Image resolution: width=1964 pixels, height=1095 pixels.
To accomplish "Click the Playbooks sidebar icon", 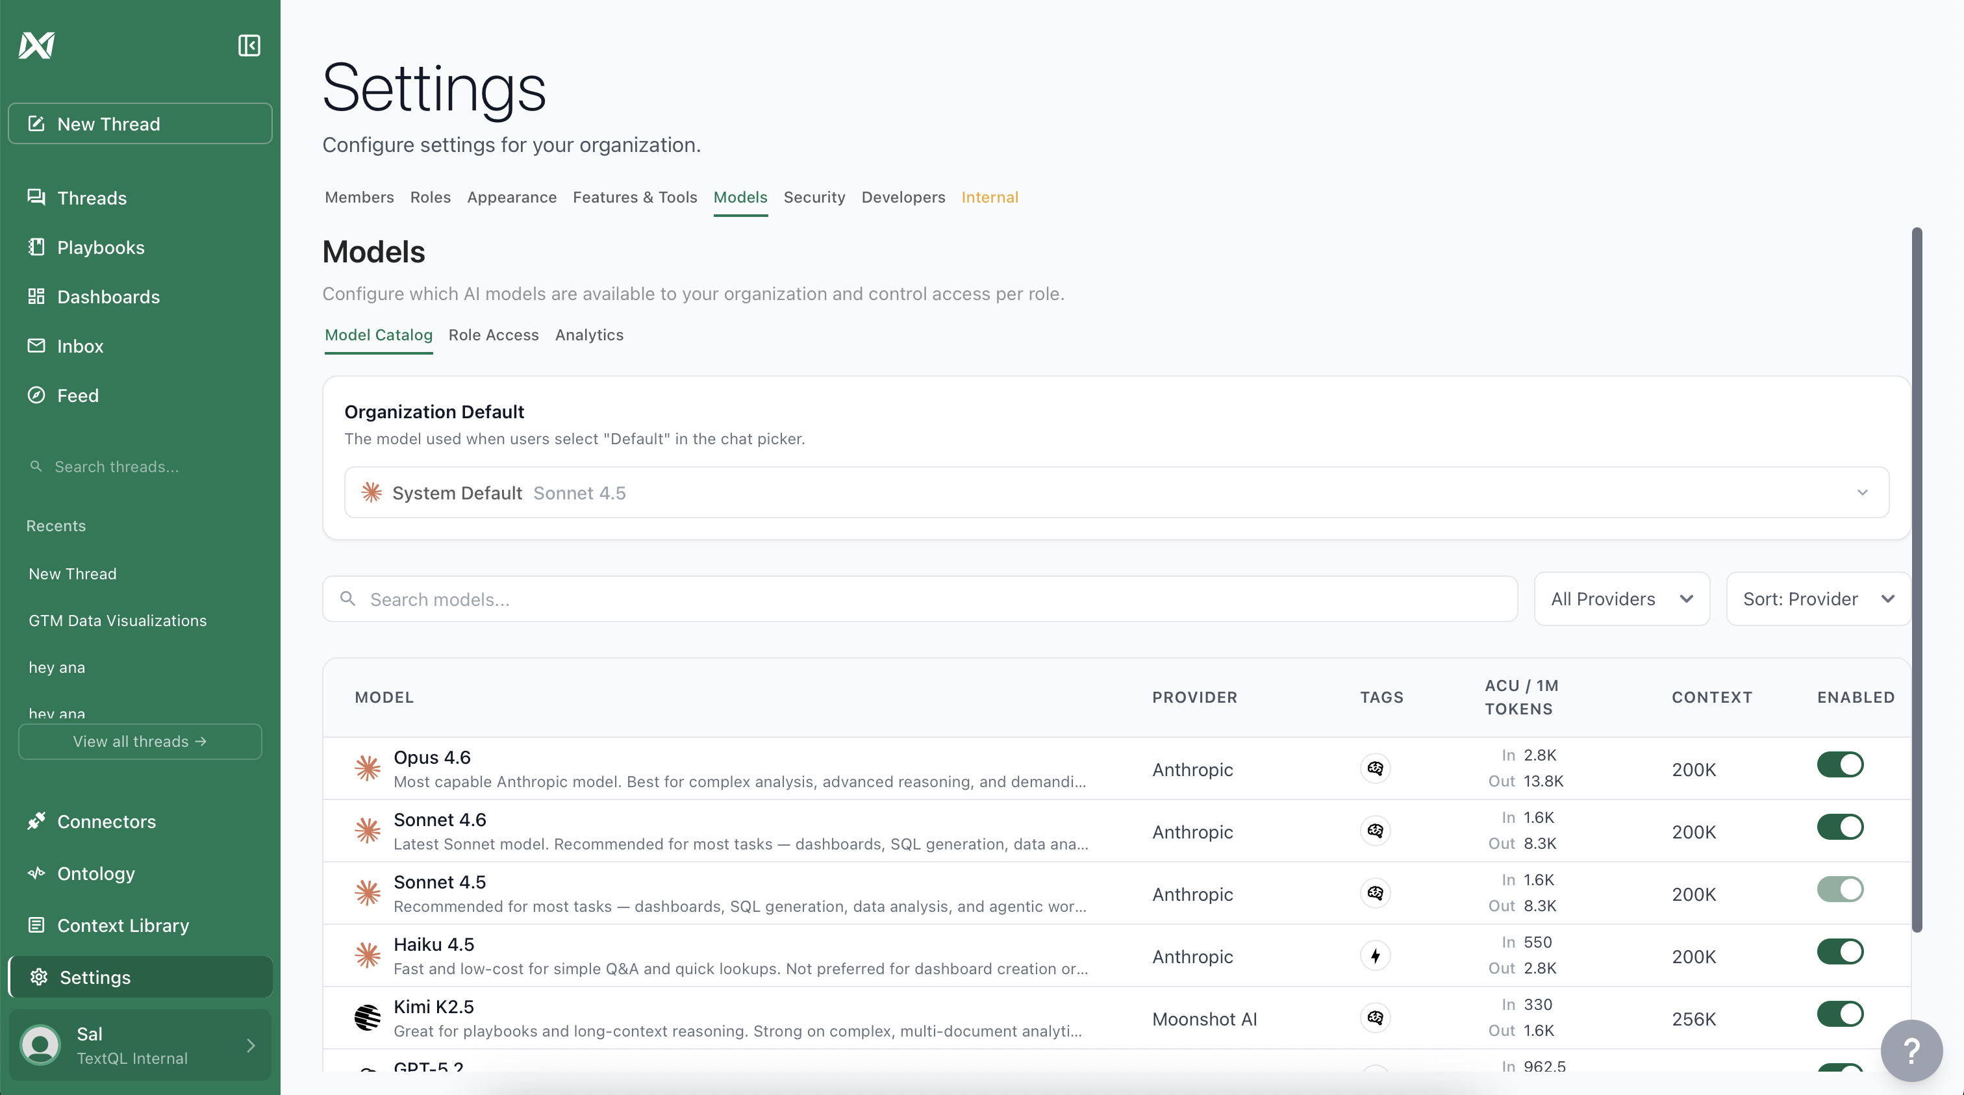I will point(36,247).
